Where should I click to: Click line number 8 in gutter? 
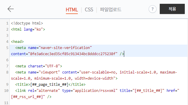tap(7, 72)
